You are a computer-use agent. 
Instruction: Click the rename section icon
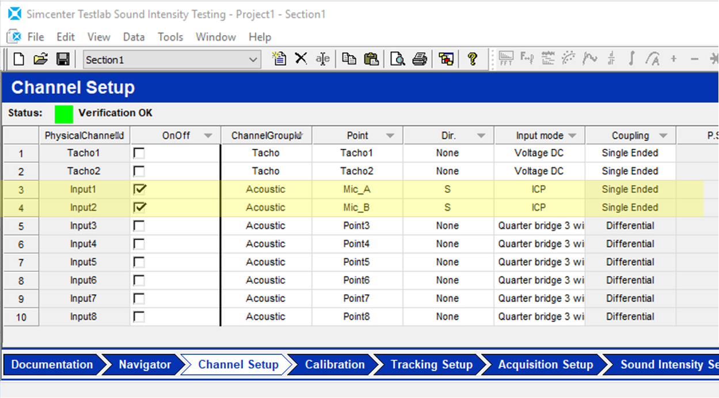[x=323, y=59]
